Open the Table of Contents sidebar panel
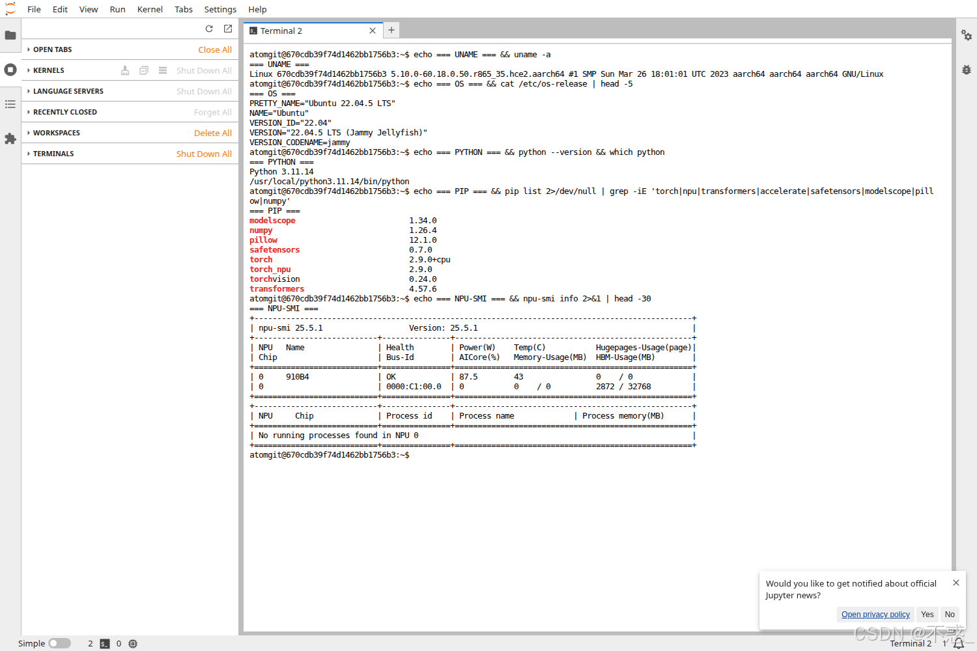The image size is (977, 651). pyautogui.click(x=10, y=104)
